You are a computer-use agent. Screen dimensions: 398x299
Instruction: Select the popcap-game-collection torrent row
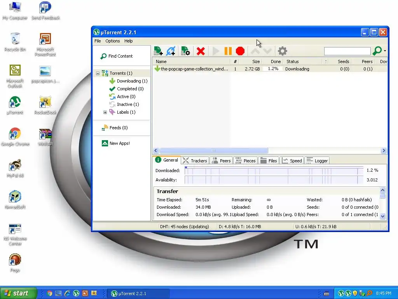270,69
